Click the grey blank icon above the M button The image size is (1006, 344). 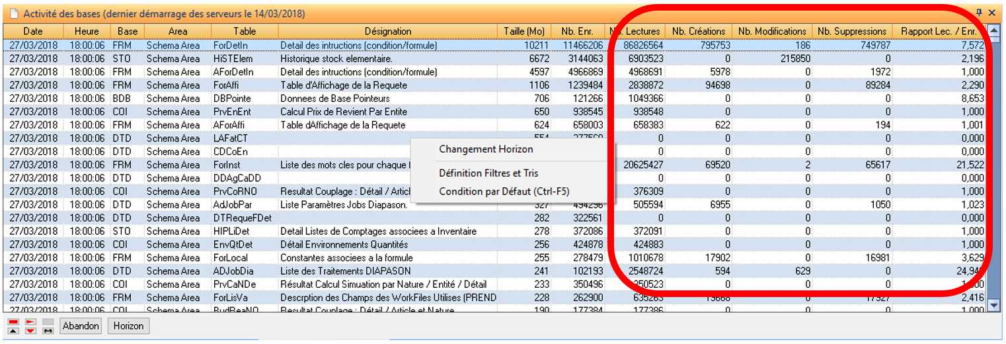48,322
